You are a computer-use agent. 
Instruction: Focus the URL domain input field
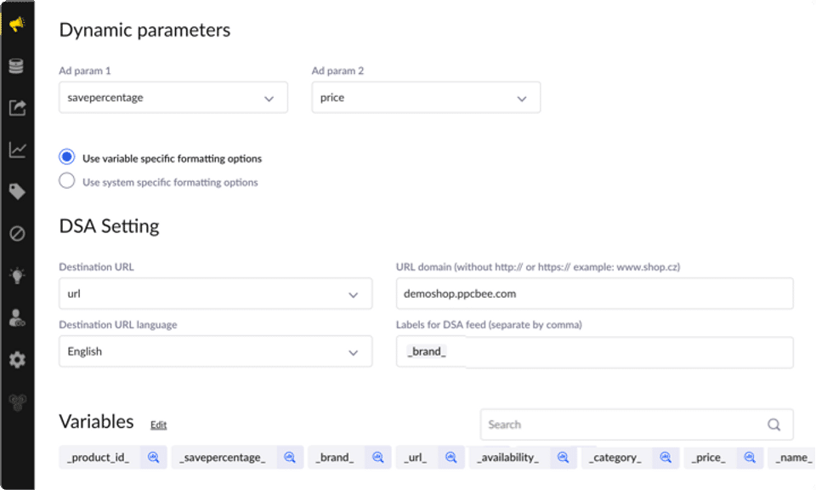point(595,293)
